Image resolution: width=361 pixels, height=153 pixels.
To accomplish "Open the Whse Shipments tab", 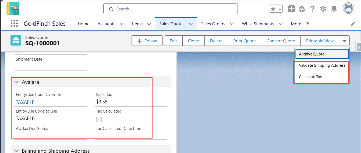I will tap(258, 24).
